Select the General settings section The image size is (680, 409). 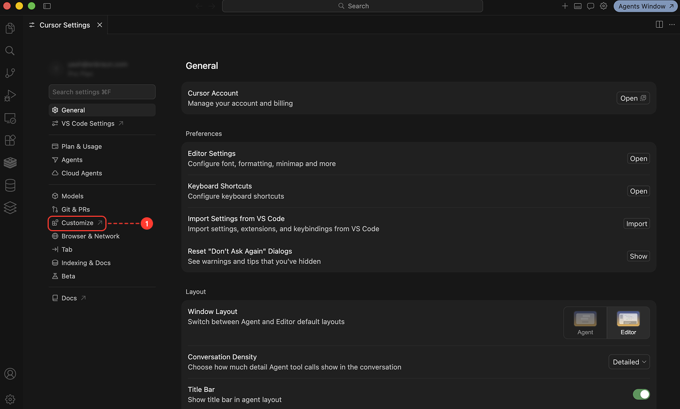pyautogui.click(x=102, y=110)
